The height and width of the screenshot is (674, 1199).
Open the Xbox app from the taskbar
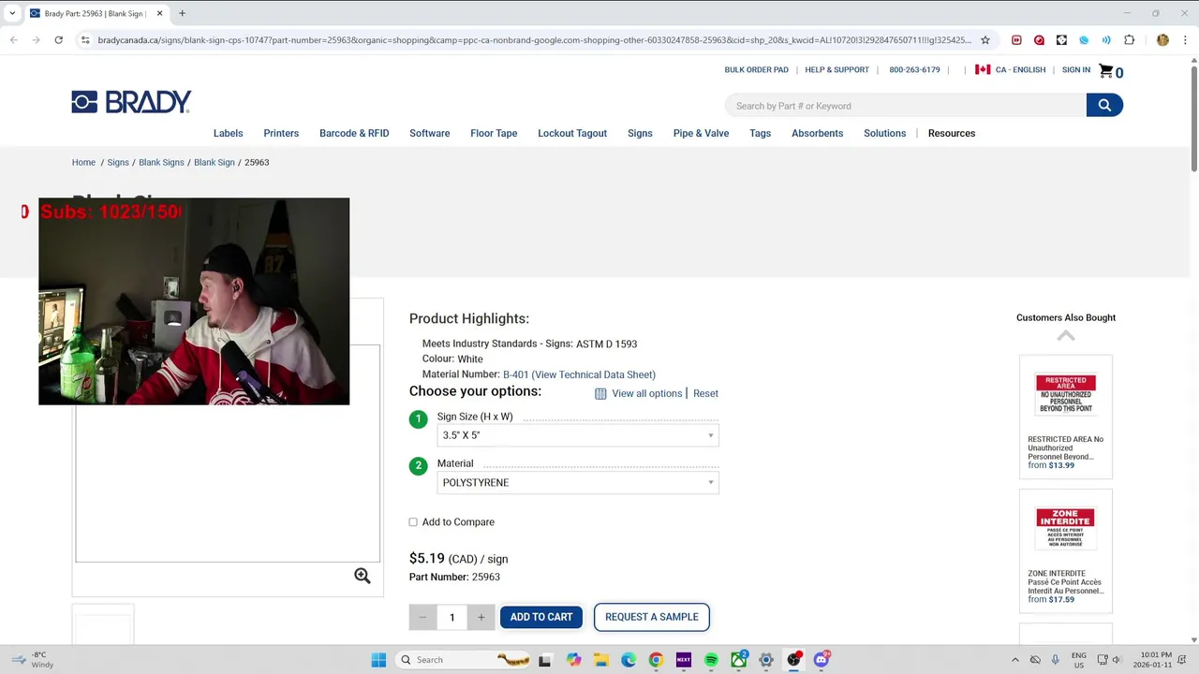(739, 660)
